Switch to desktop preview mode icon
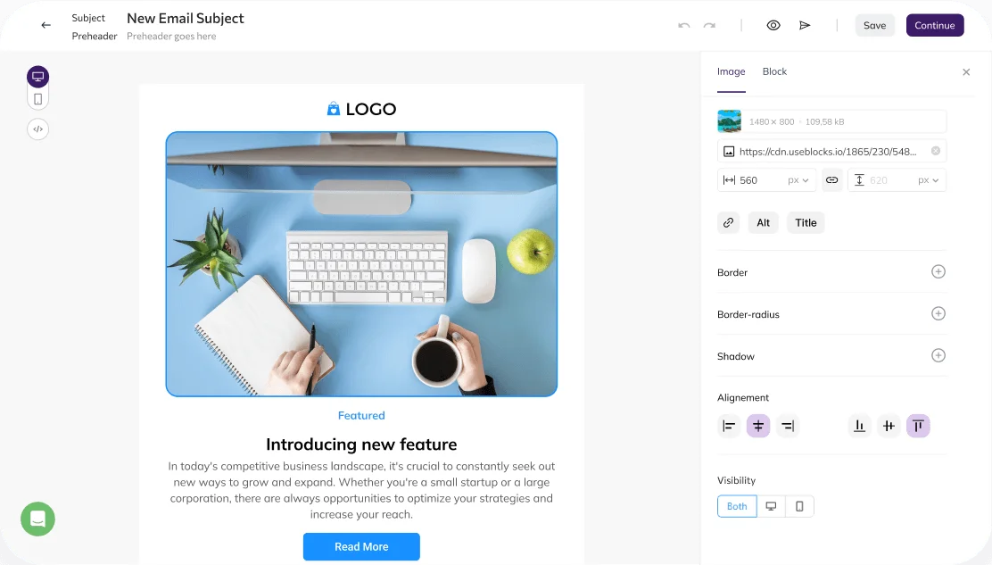The image size is (992, 565). point(38,77)
